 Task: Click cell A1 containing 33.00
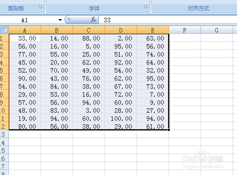[25, 38]
